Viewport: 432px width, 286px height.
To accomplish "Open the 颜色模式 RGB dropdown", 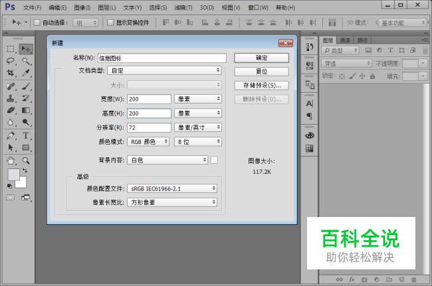I will (x=148, y=141).
